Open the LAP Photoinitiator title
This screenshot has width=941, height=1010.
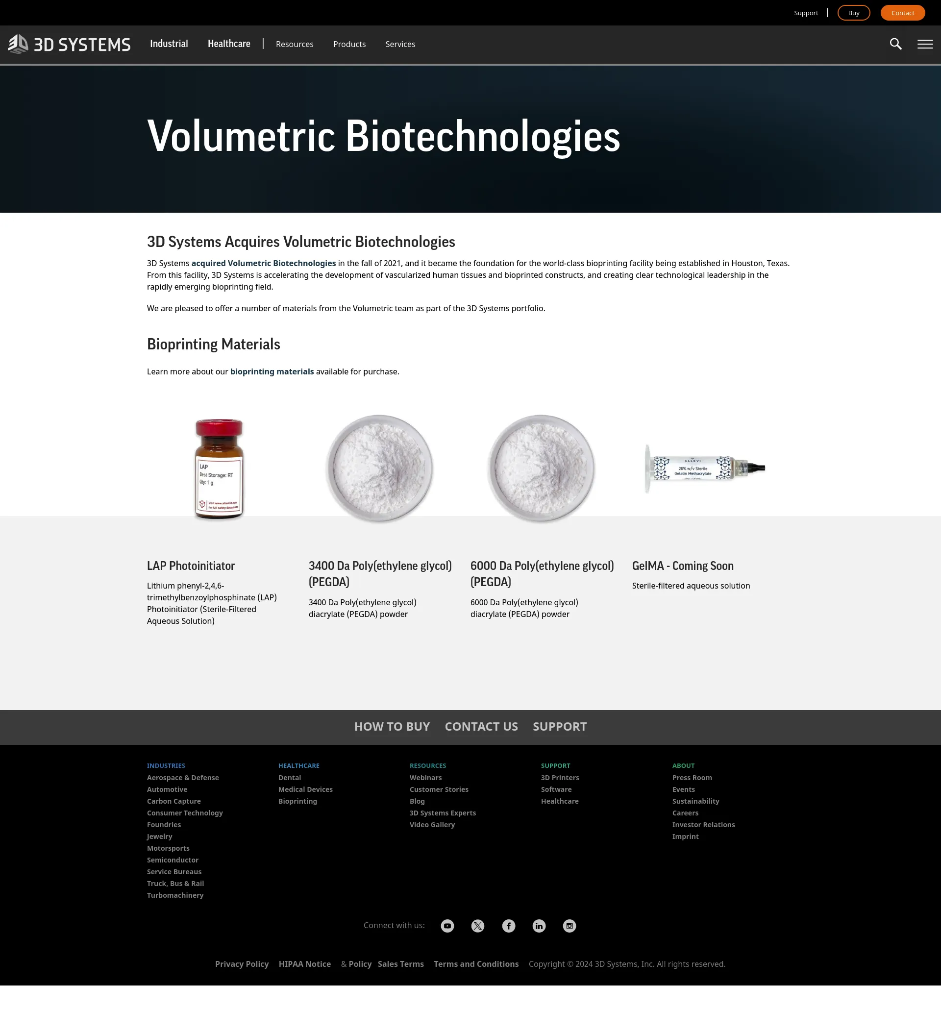pos(191,566)
